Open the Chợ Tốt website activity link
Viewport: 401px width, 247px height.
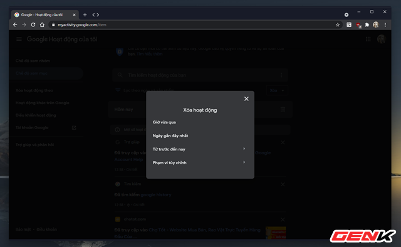click(x=187, y=233)
